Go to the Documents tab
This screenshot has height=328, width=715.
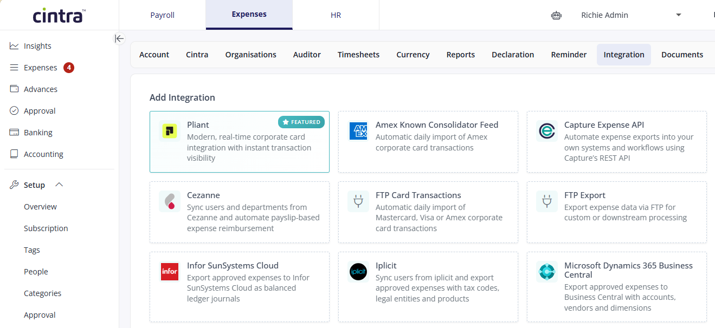(682, 55)
